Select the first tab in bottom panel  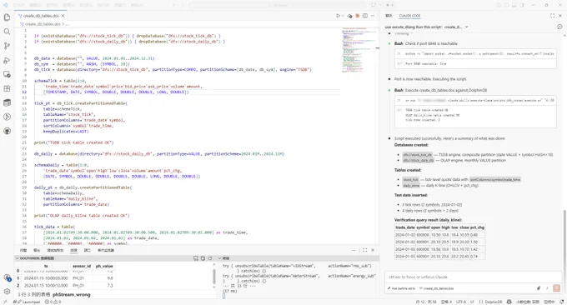pyautogui.click(x=23, y=250)
